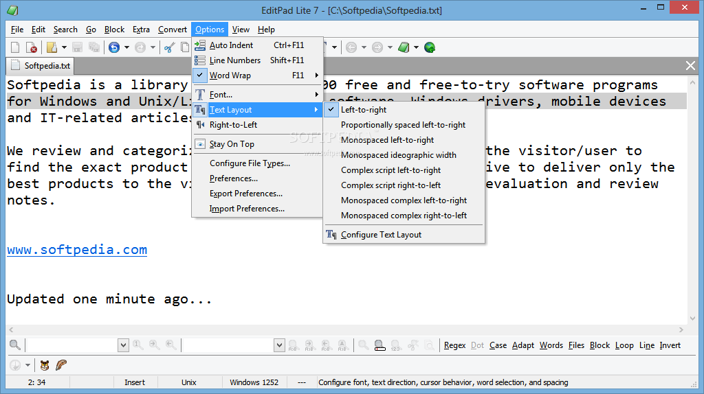
Task: Choose Complex script right-to-left layout
Action: coord(404,185)
